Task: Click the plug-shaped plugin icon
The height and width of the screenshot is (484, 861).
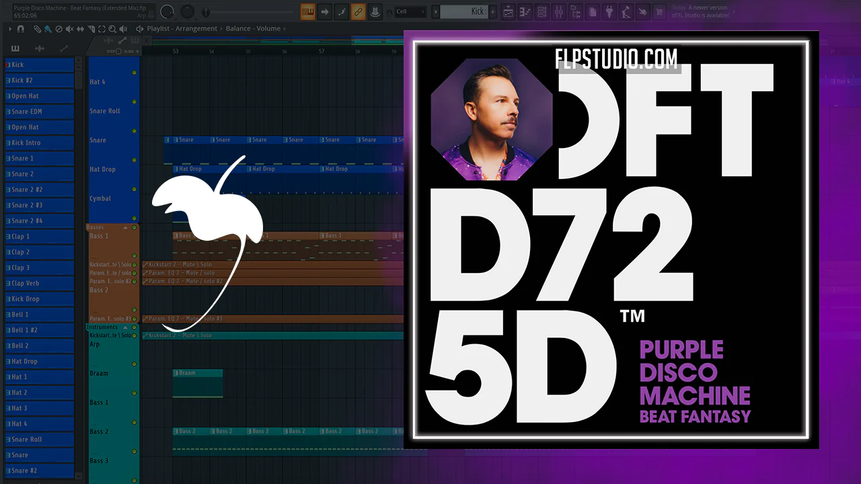Action: 609,11
